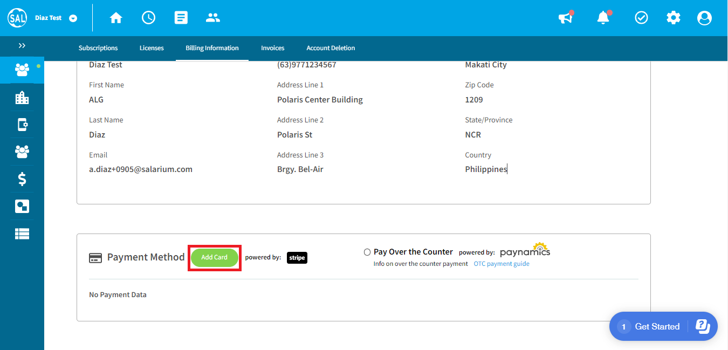The width and height of the screenshot is (728, 350).
Task: Select the highlighted group icon in sidebar
Action: (x=22, y=70)
